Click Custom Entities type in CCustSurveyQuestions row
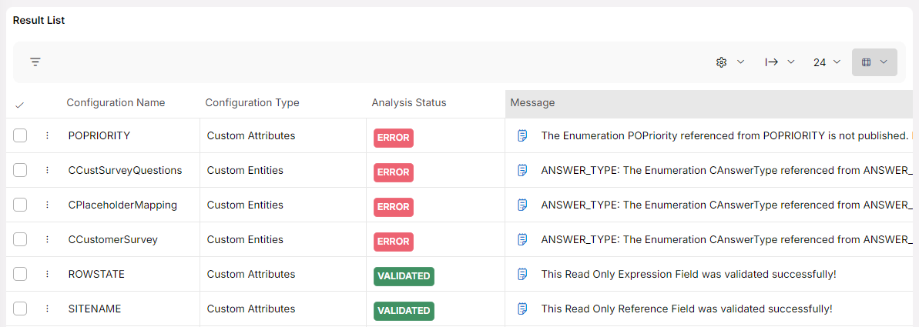 (x=245, y=170)
